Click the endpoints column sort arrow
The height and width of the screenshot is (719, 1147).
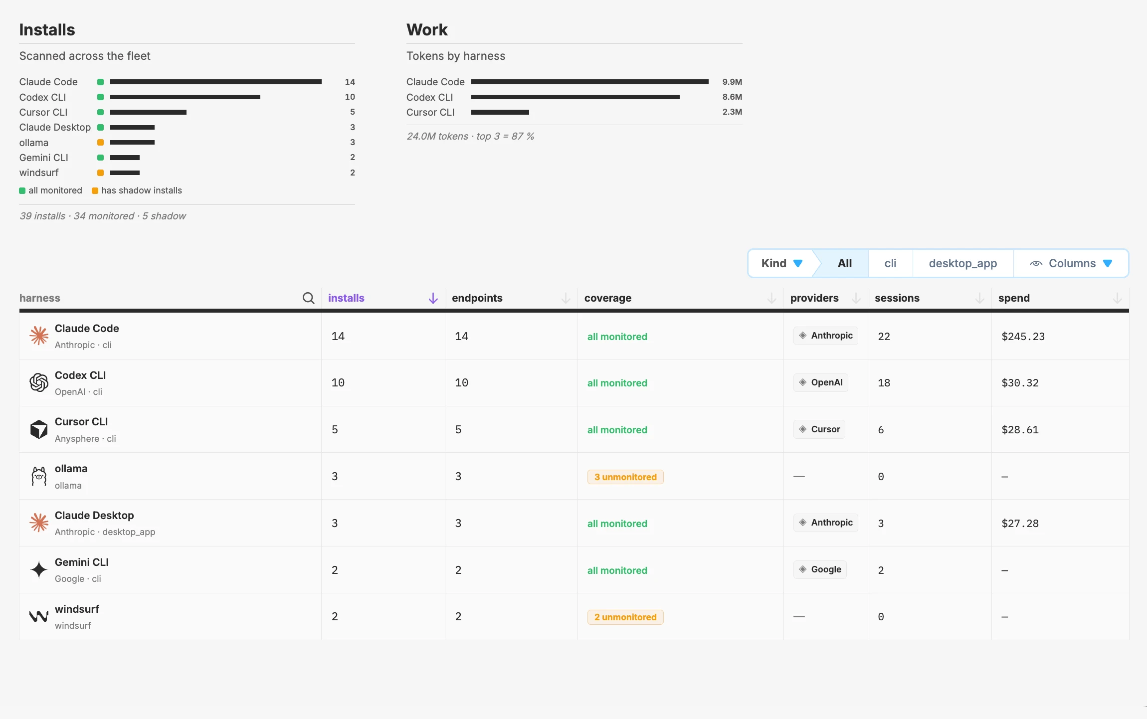(566, 298)
